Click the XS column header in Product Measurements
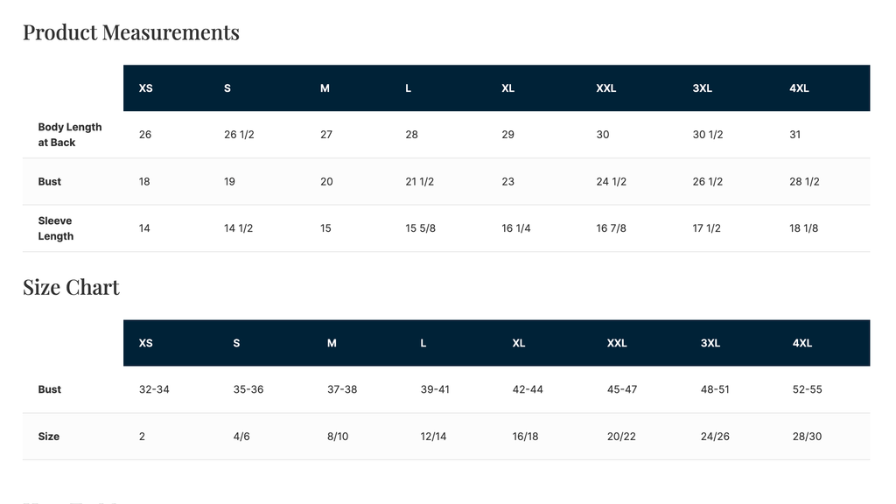Screen dimensions: 896x504 click(146, 88)
